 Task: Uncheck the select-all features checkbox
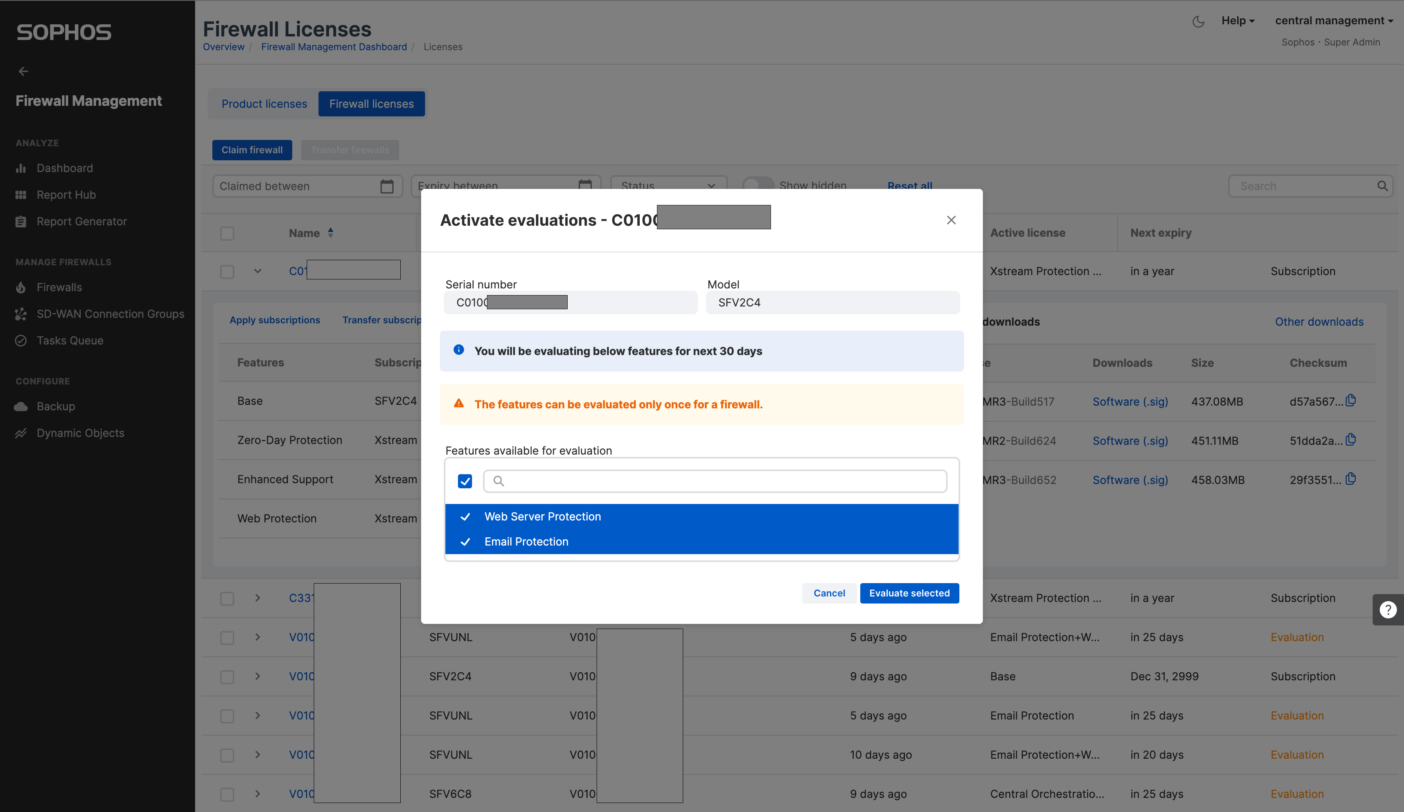(465, 481)
